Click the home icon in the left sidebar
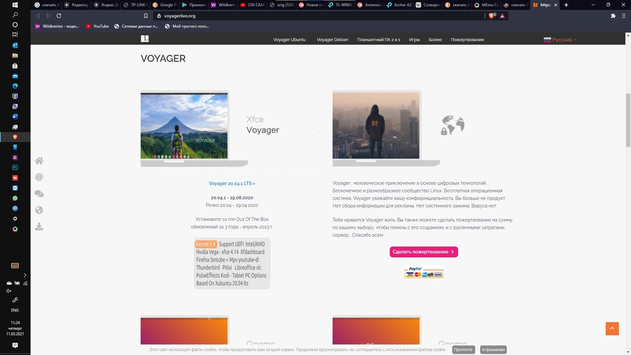The image size is (631, 355). [x=39, y=161]
